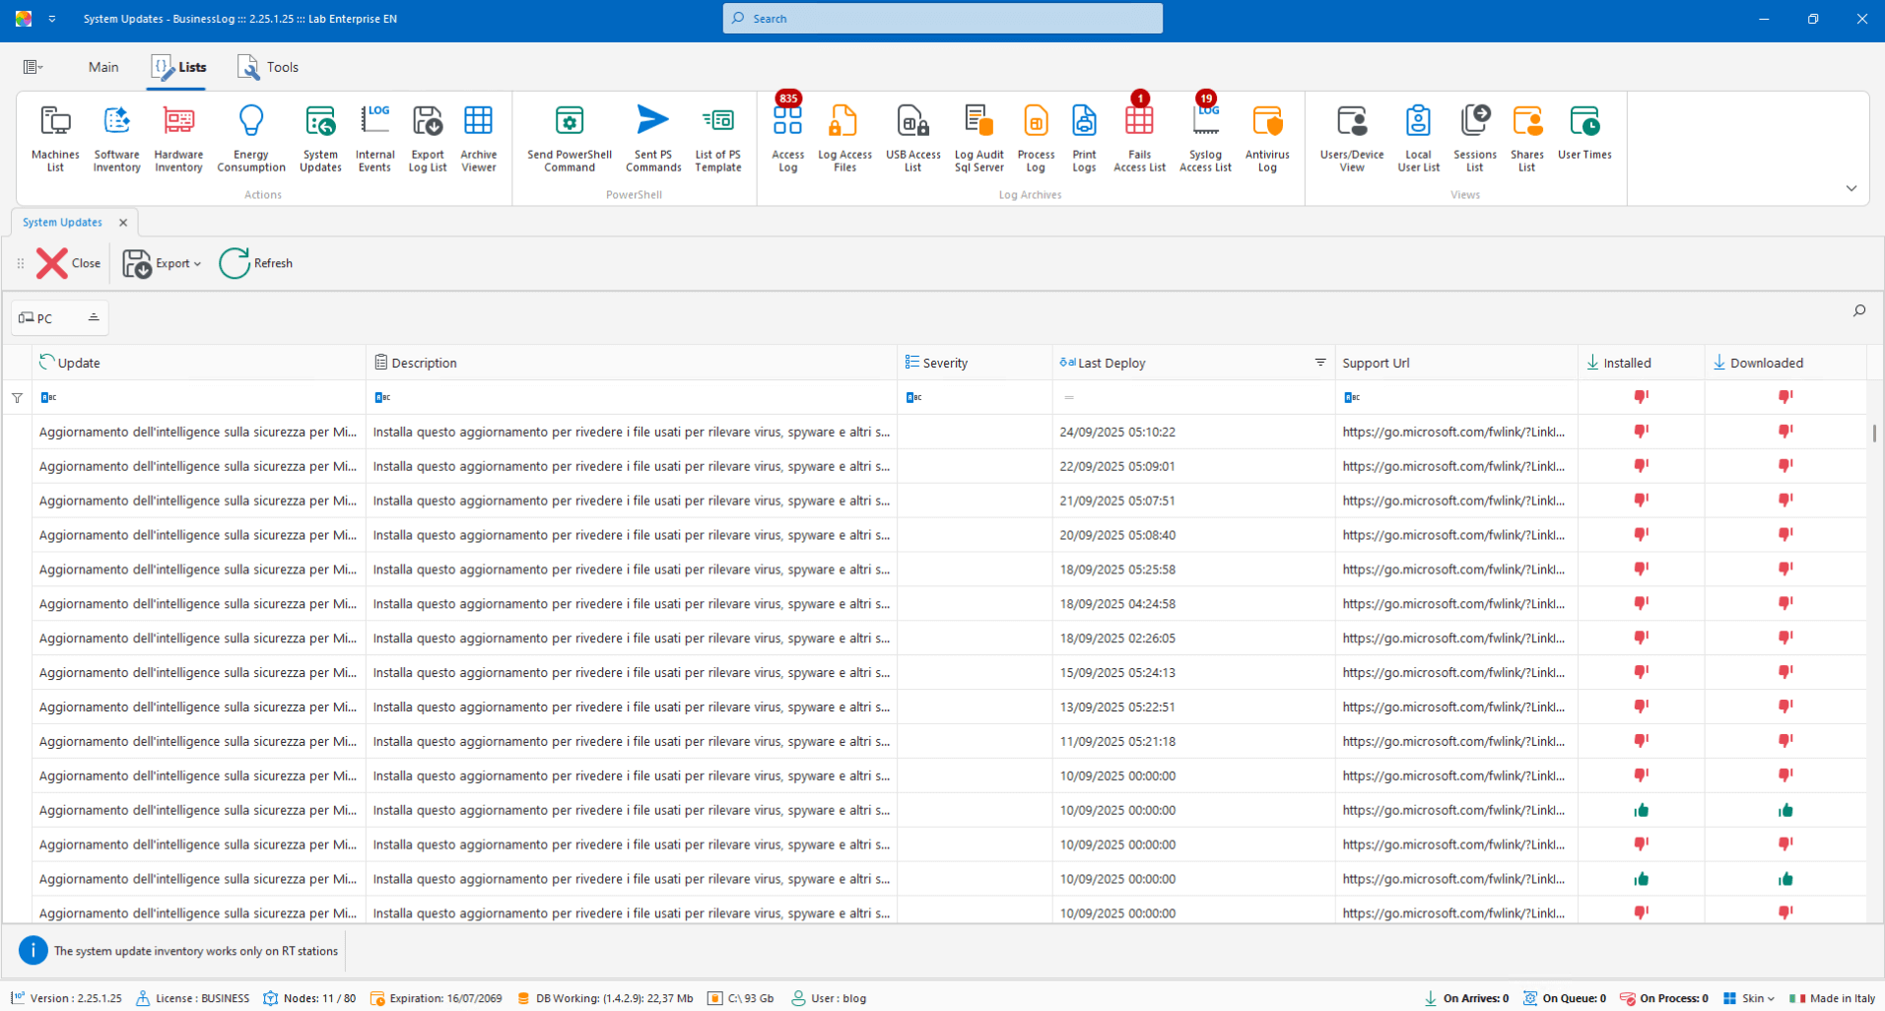Open the Fails Access List
Image resolution: width=1885 pixels, height=1011 pixels.
coord(1139,138)
